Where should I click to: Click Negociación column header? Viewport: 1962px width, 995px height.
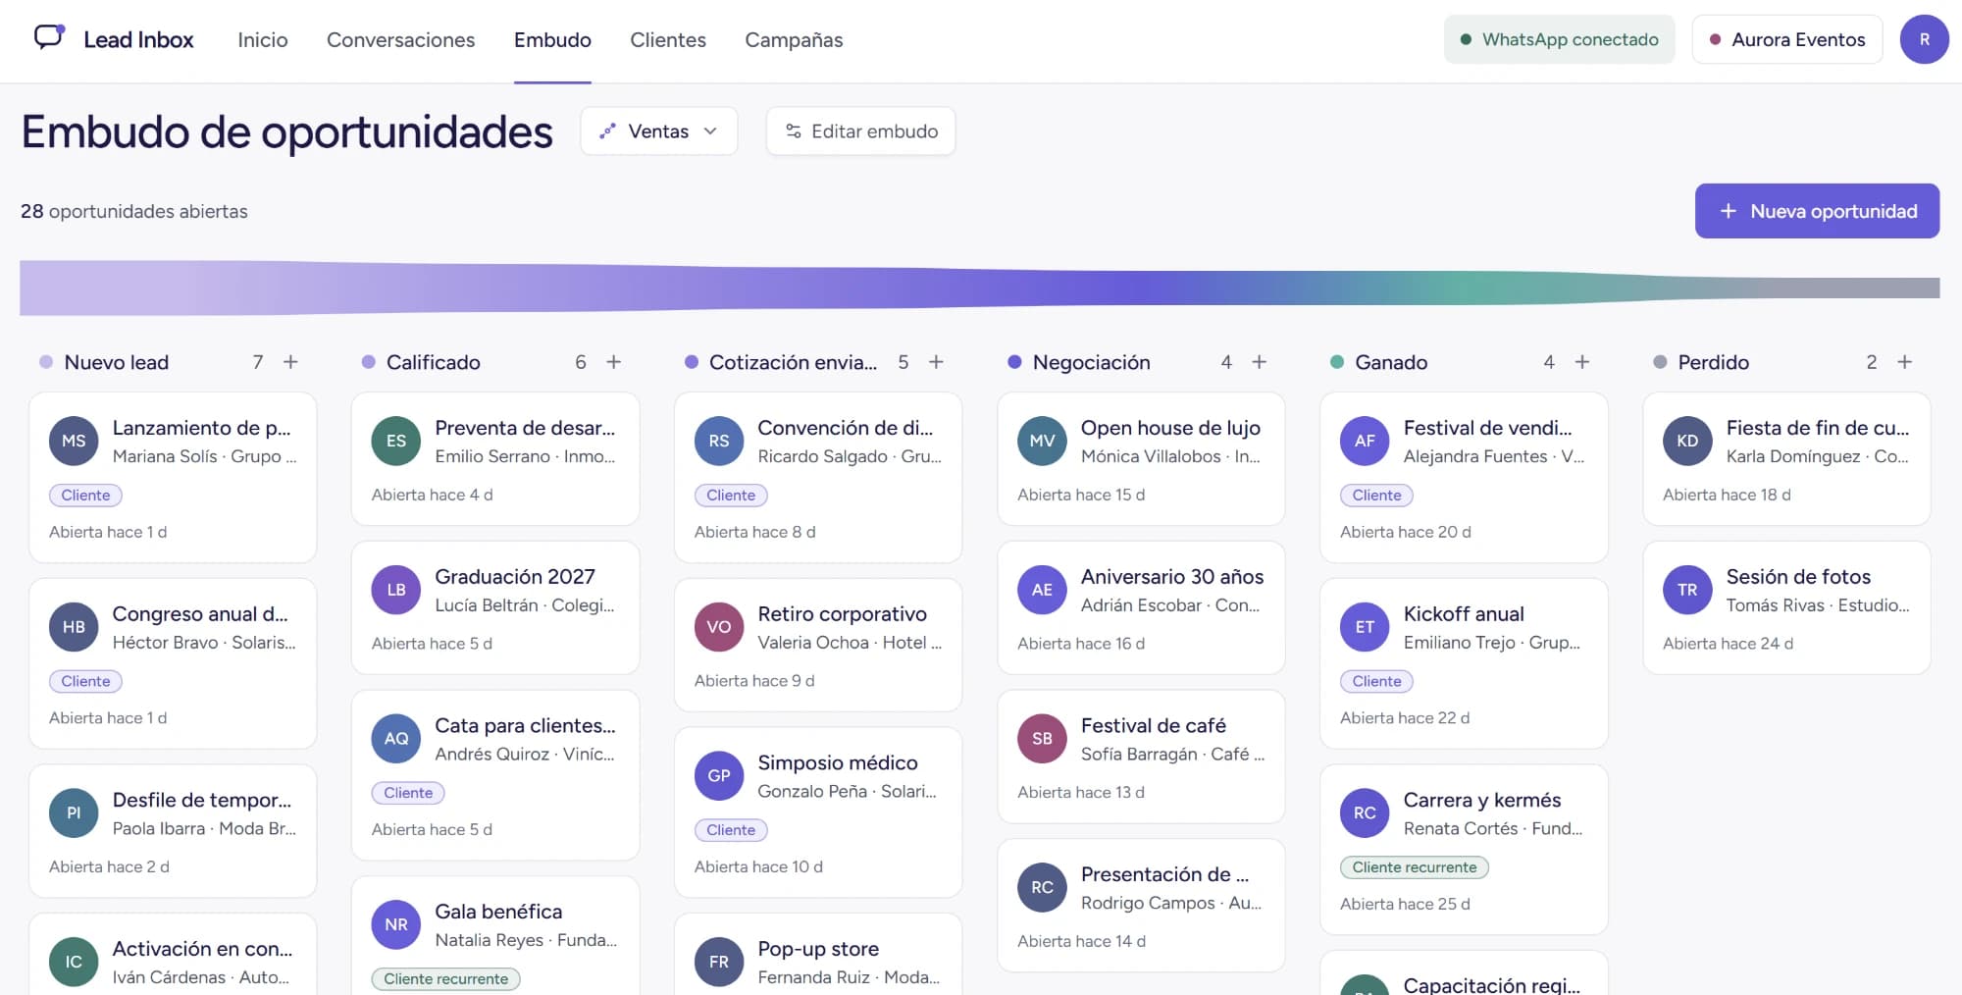pyautogui.click(x=1091, y=362)
